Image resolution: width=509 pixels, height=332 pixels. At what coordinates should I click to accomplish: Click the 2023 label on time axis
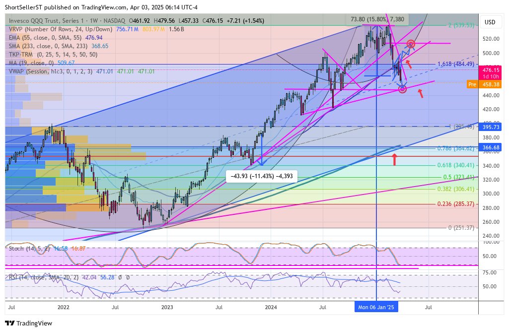(167, 307)
